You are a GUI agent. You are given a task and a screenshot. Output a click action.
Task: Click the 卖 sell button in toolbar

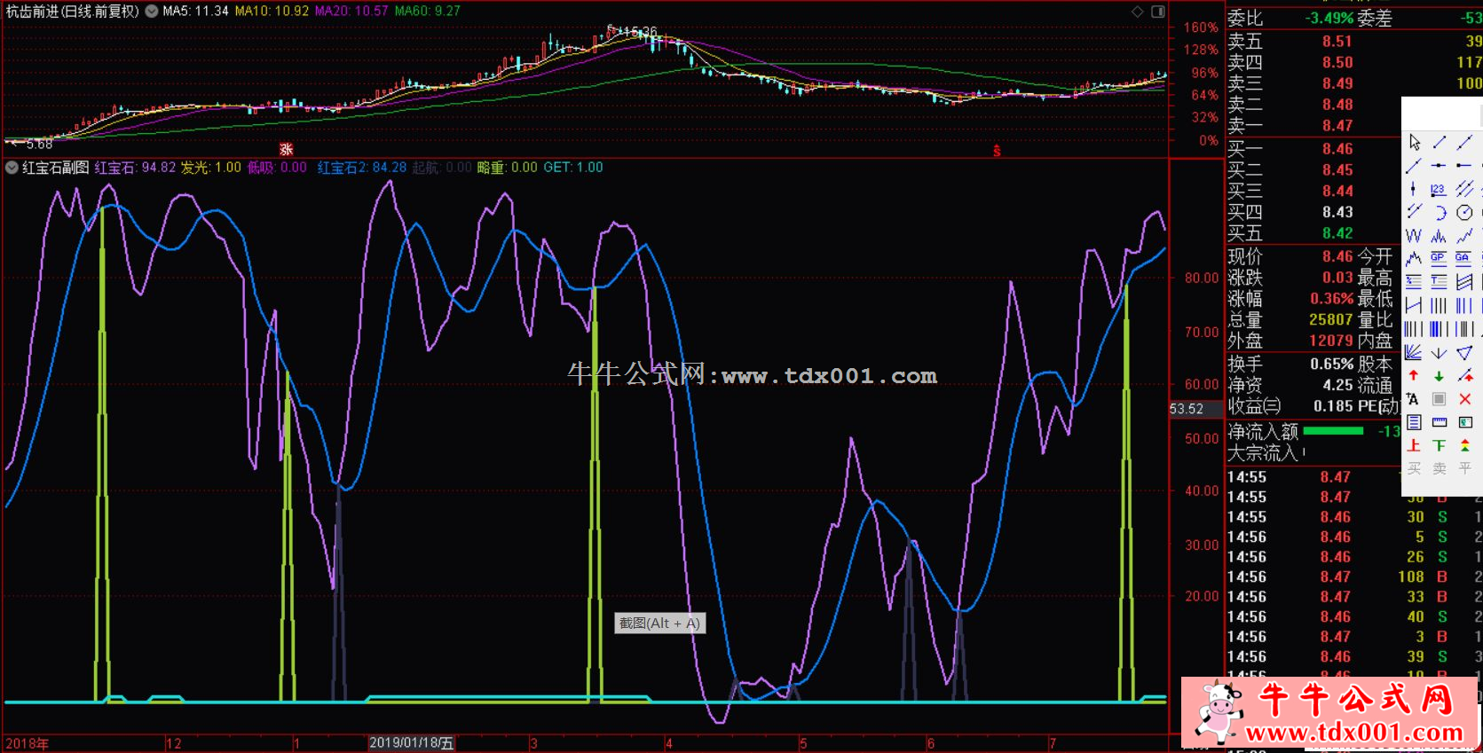tap(1439, 468)
